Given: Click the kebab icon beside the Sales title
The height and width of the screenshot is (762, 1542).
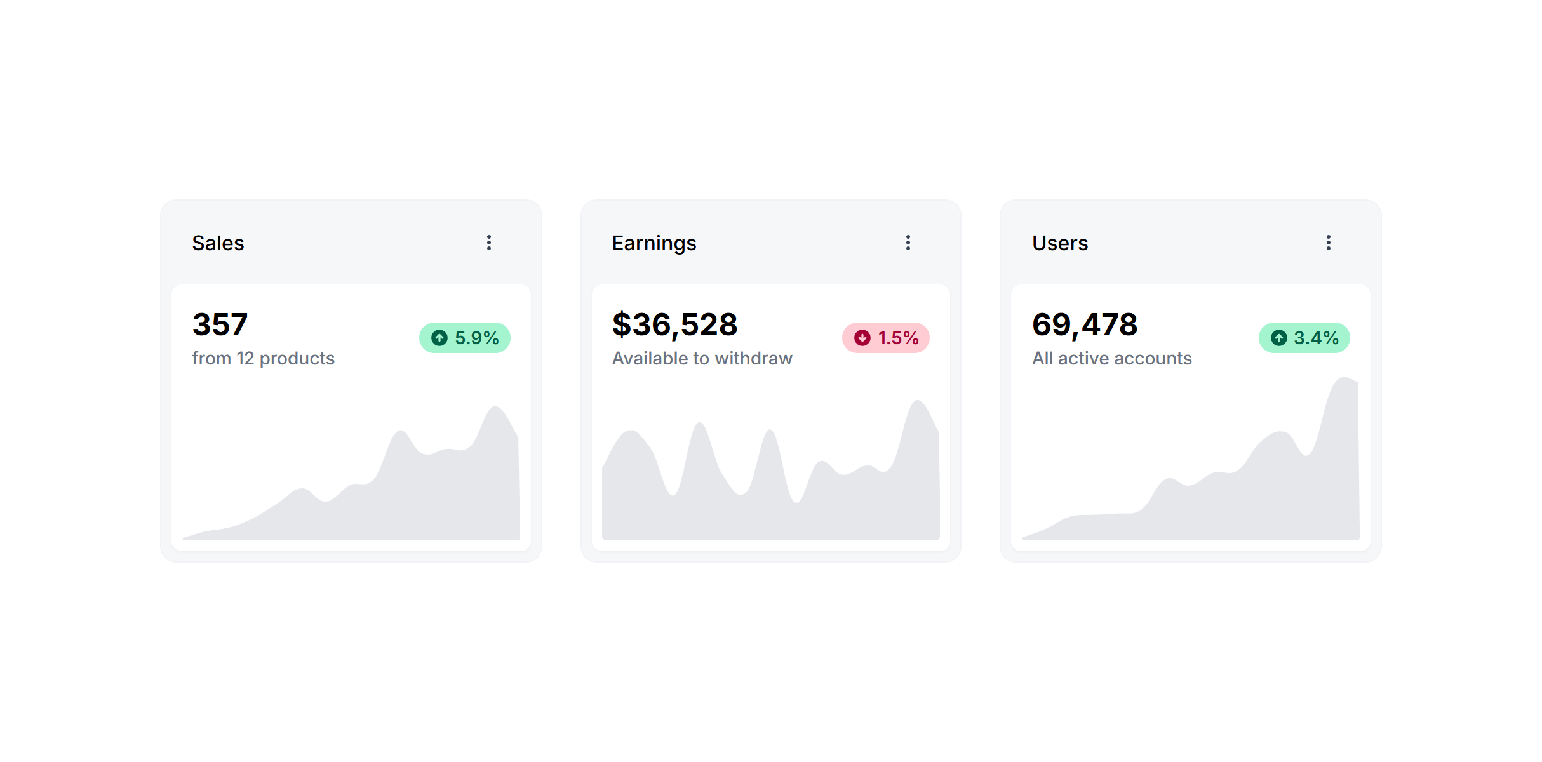Looking at the screenshot, I should pyautogui.click(x=489, y=243).
